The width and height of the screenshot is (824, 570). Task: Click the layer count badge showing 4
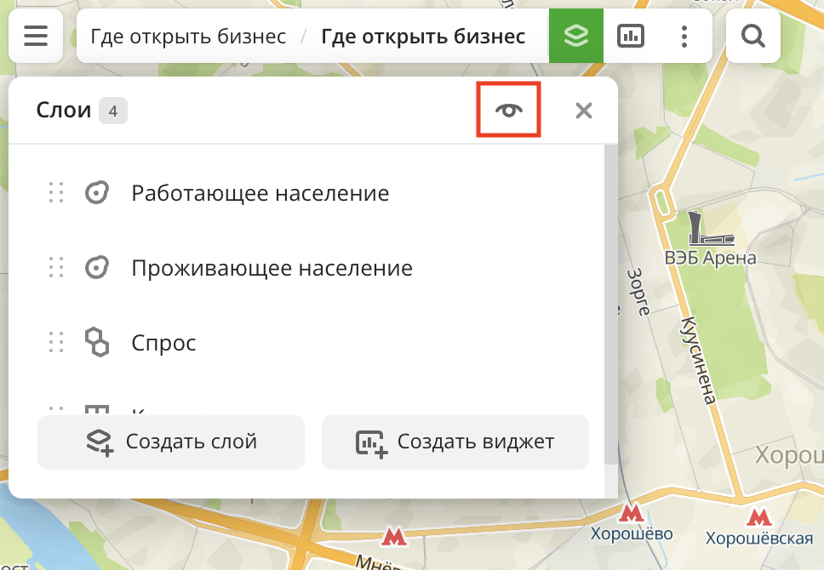[x=112, y=110]
